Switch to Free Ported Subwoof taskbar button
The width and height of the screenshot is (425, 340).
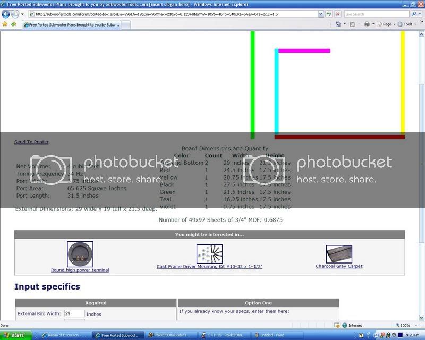(x=118, y=335)
